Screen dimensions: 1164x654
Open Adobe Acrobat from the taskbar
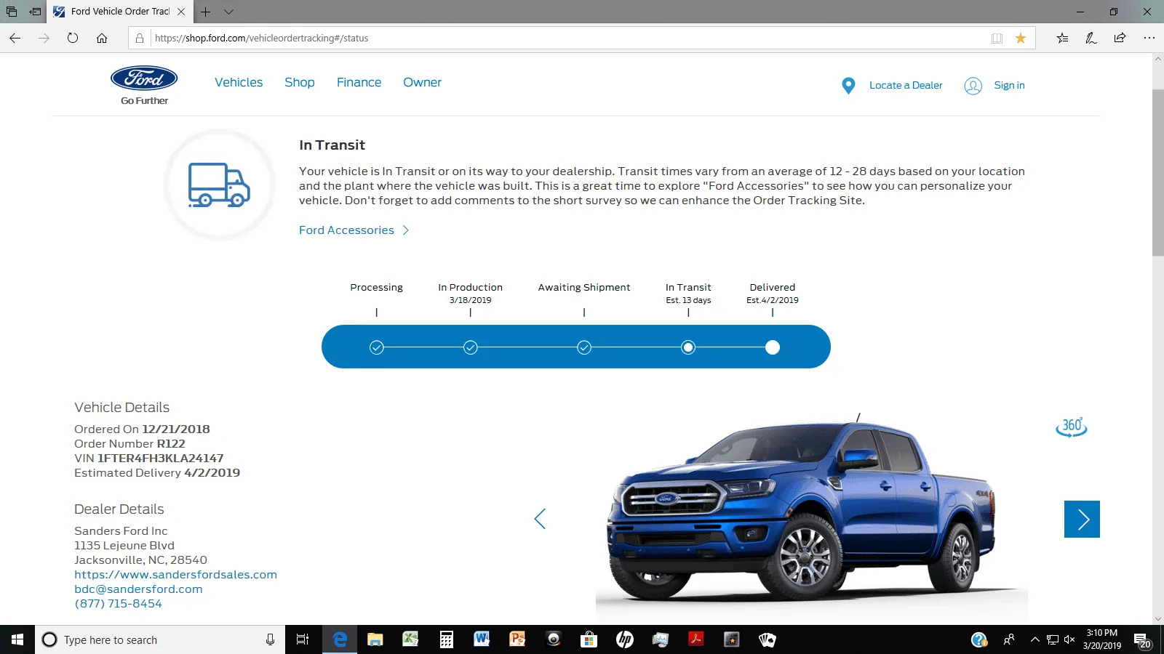point(696,639)
